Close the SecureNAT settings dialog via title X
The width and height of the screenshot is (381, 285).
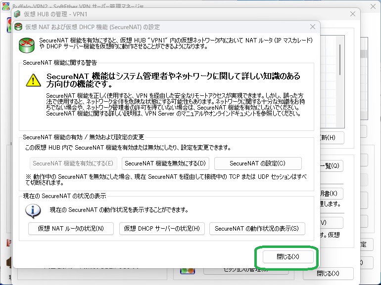[313, 27]
